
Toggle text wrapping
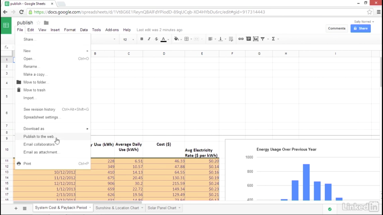click(231, 39)
